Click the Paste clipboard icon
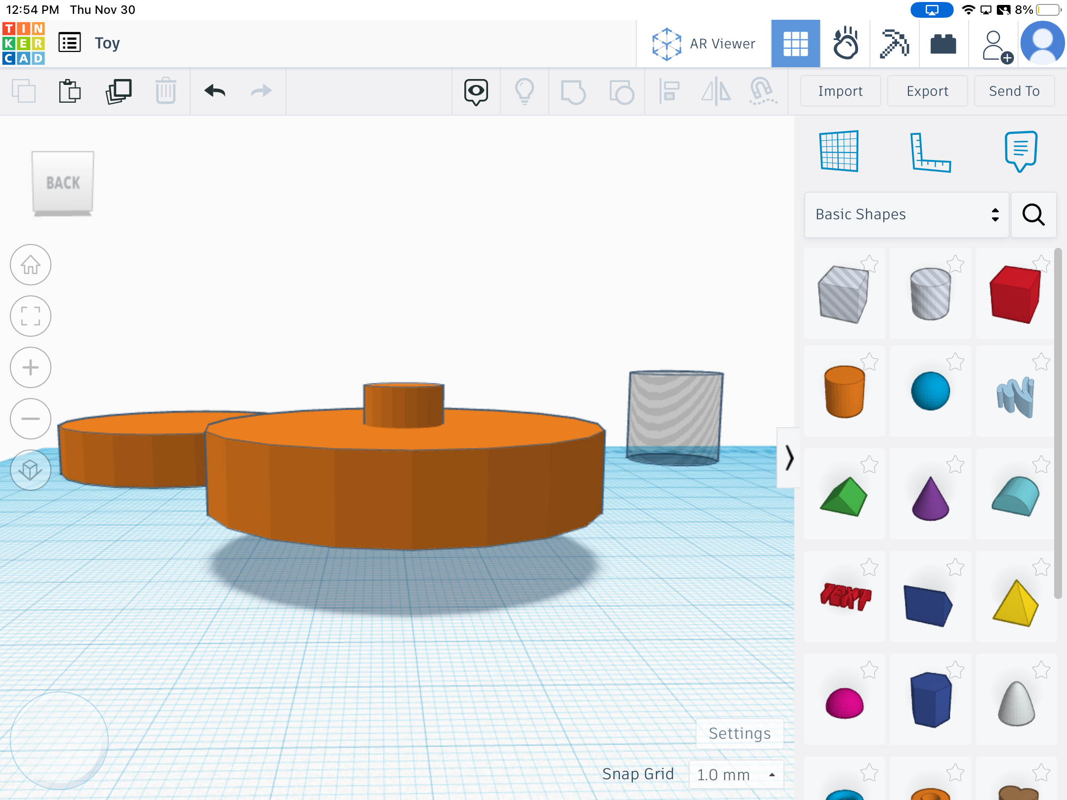This screenshot has width=1067, height=800. pos(70,91)
